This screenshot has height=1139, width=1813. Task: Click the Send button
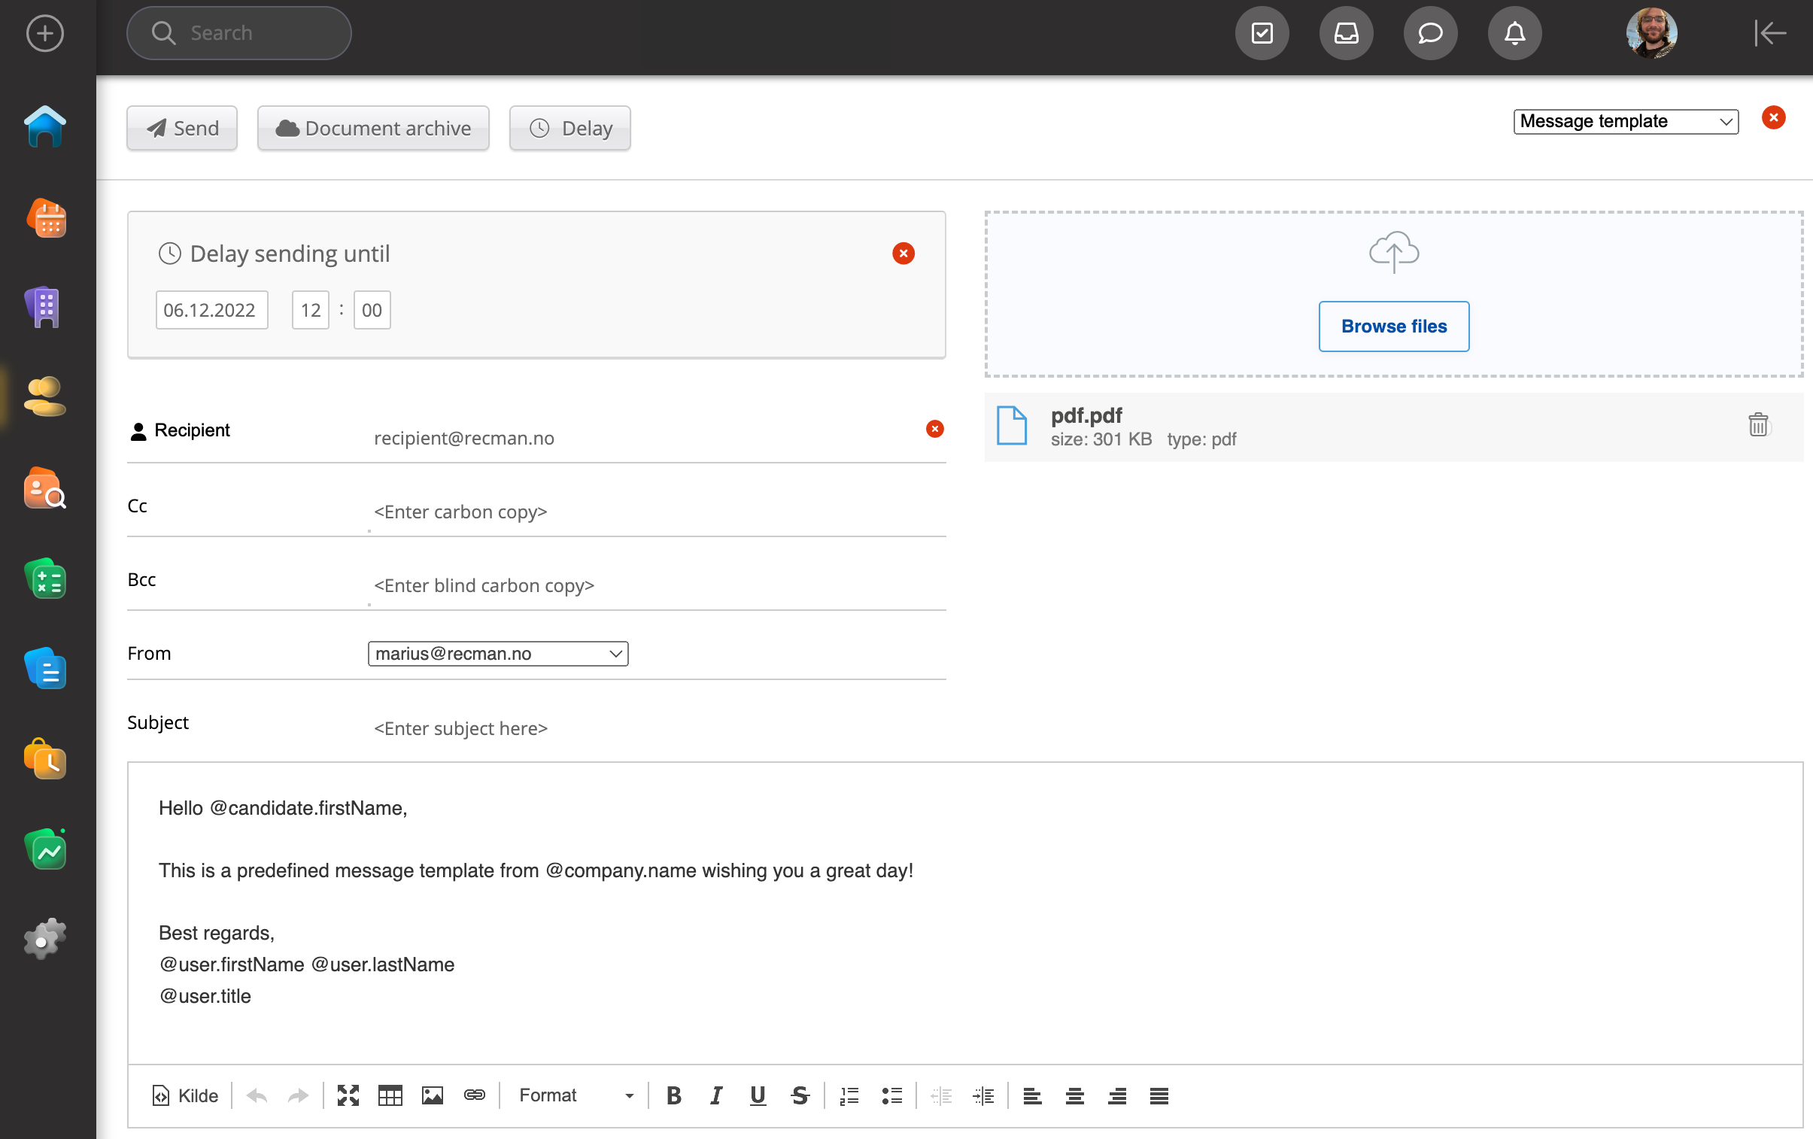click(x=182, y=128)
